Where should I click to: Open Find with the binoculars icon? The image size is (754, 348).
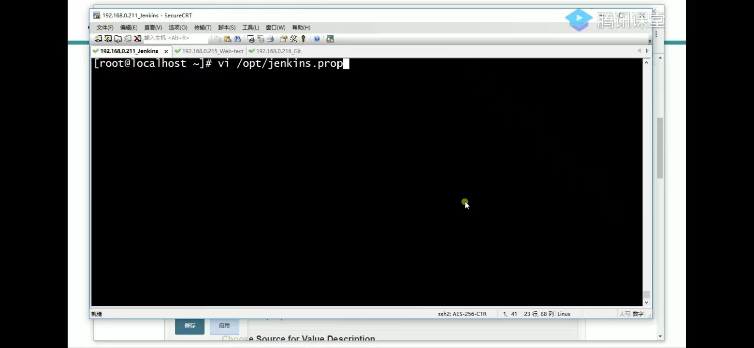click(x=237, y=39)
